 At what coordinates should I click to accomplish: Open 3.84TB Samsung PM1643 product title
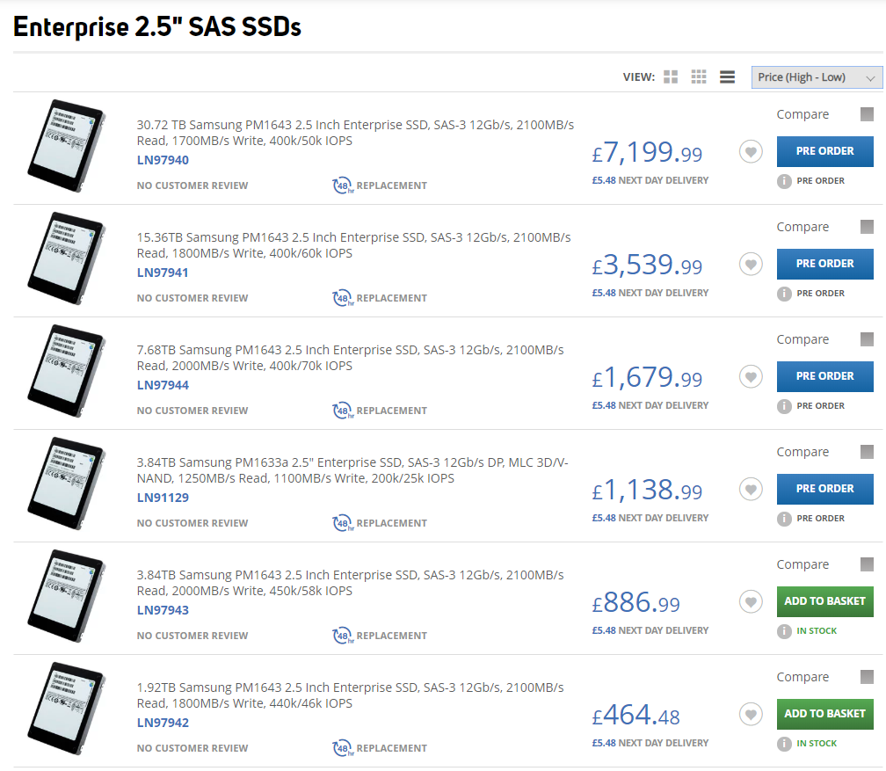tap(351, 583)
